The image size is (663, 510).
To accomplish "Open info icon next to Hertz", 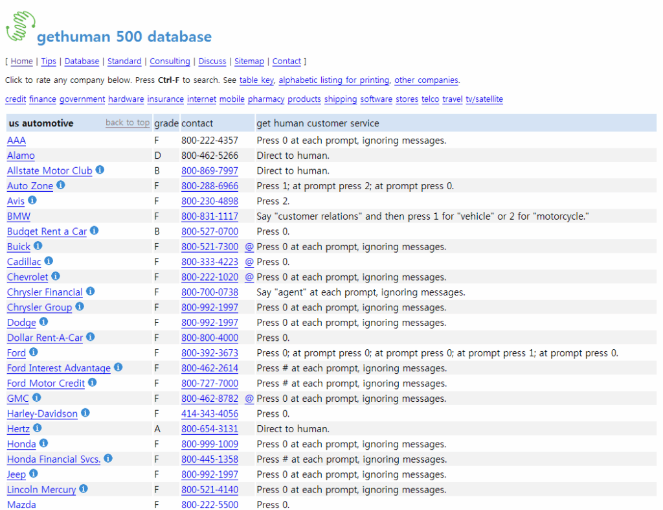I will [x=37, y=428].
